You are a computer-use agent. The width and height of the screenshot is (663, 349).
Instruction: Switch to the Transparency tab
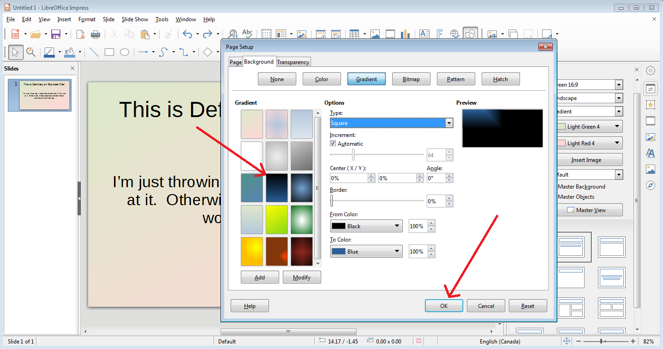[x=293, y=62]
